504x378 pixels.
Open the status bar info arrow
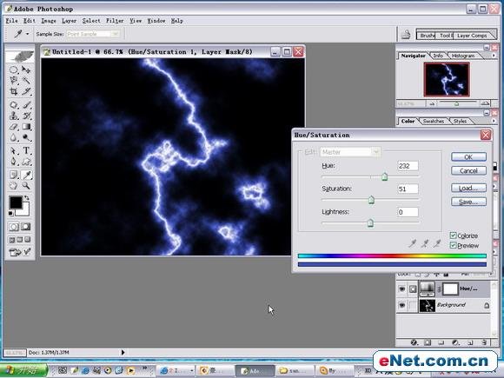tap(123, 352)
